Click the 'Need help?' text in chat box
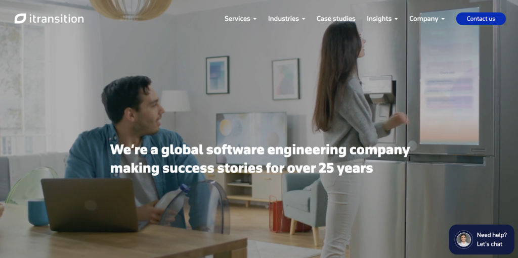 (x=492, y=235)
